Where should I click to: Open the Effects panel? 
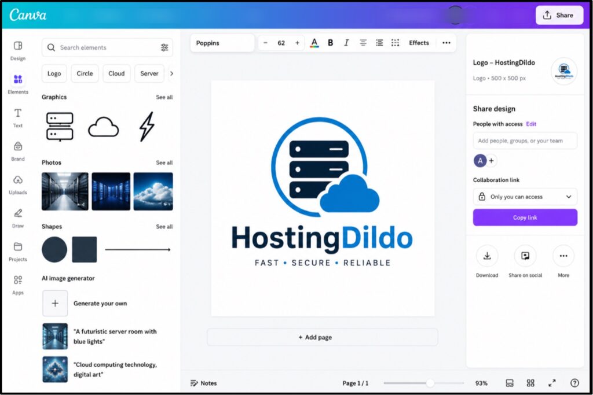419,43
